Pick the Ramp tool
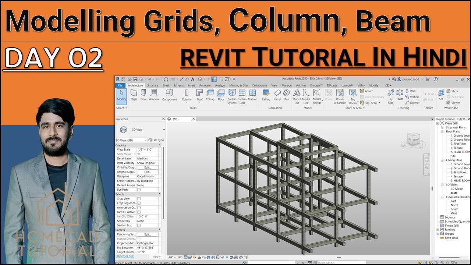This screenshot has width=471, height=265. click(x=277, y=95)
